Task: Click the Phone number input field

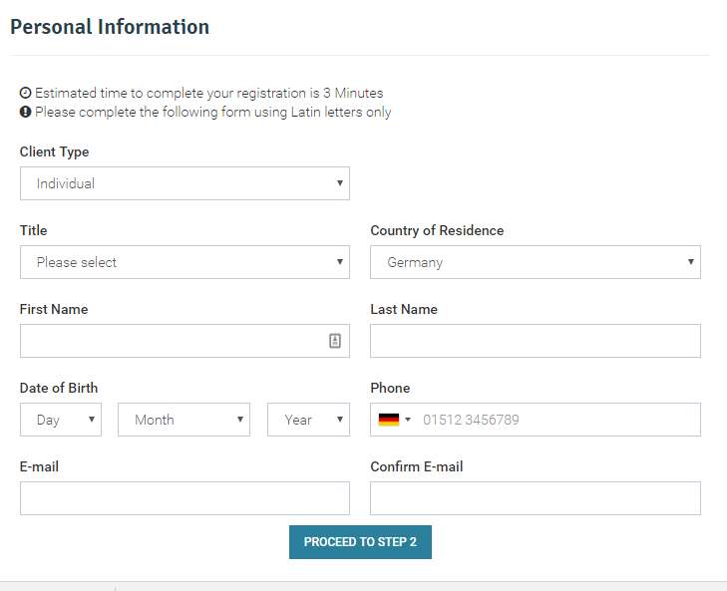Action: coord(558,420)
